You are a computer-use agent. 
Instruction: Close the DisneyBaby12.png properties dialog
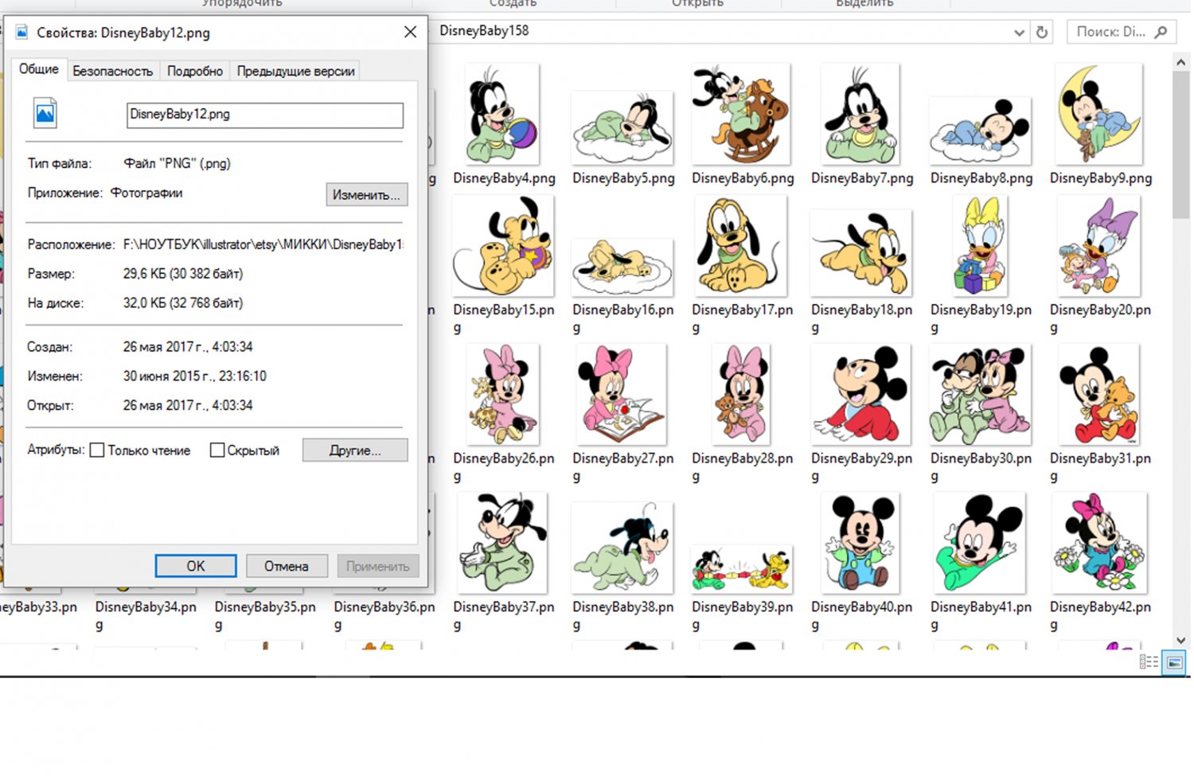point(410,33)
